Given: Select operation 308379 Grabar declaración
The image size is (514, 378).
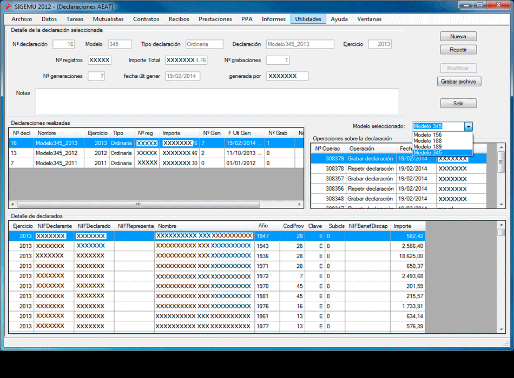Looking at the screenshot, I should click(x=399, y=159).
